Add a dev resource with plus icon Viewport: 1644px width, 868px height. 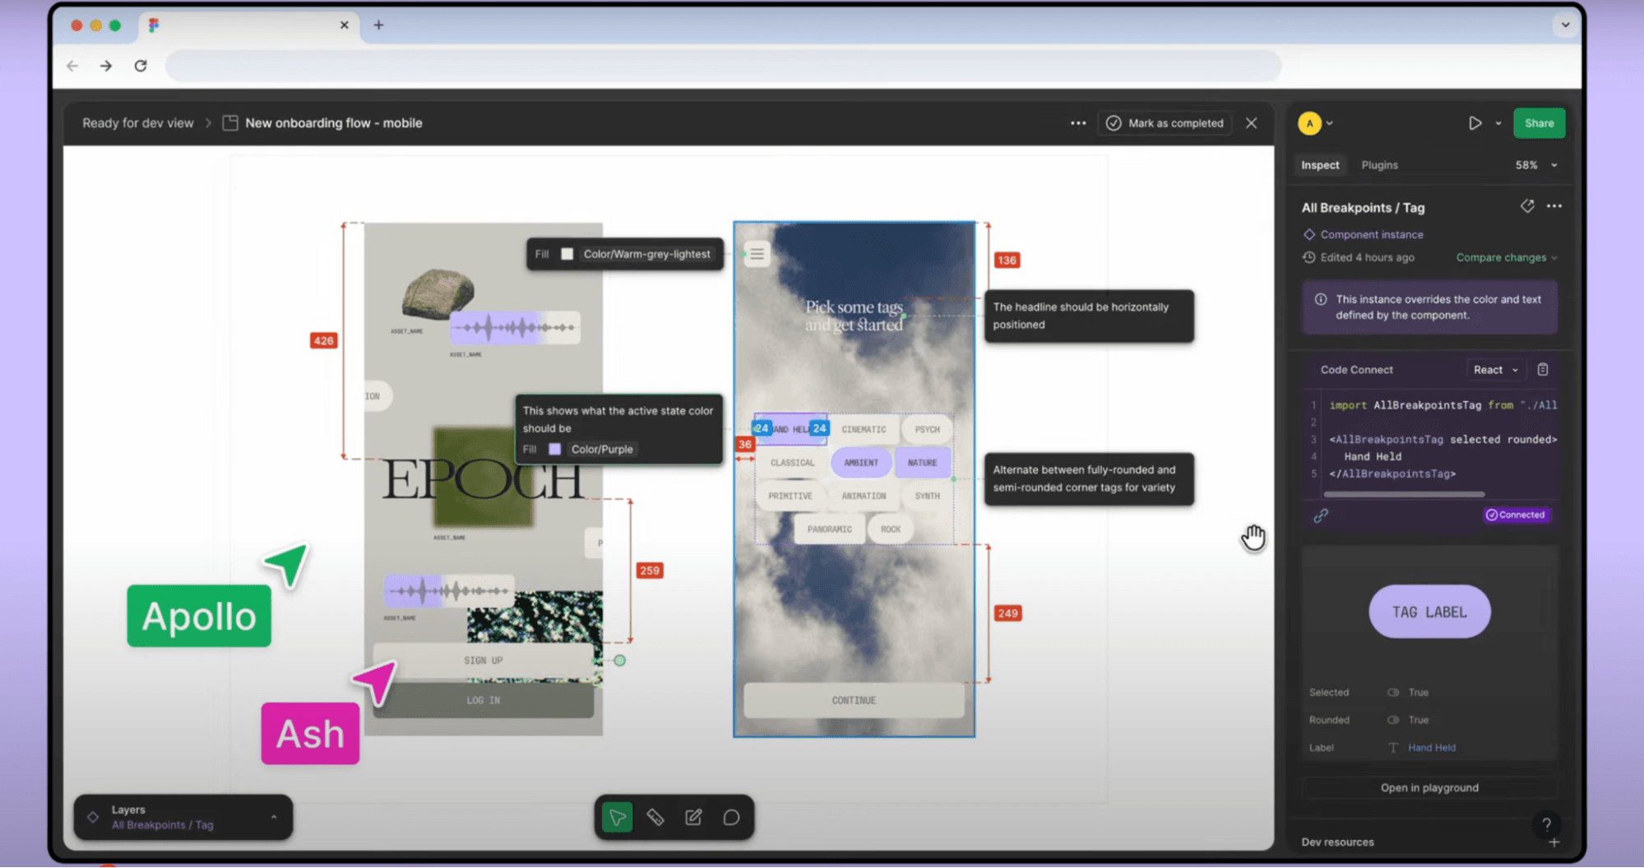(1554, 842)
